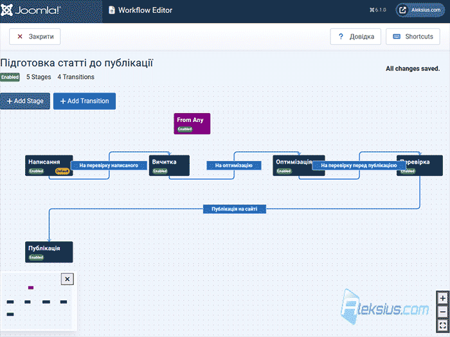Click the Enabled badge on Вичитка
The height and width of the screenshot is (337, 450).
(160, 171)
